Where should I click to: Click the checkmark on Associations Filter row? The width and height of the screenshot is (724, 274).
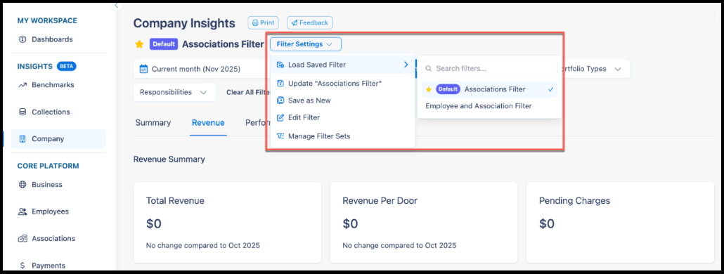tap(551, 89)
